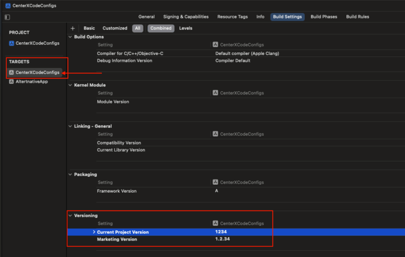405x257 pixels.
Task: Click target icon in Build Options header column
Action: [x=215, y=44]
